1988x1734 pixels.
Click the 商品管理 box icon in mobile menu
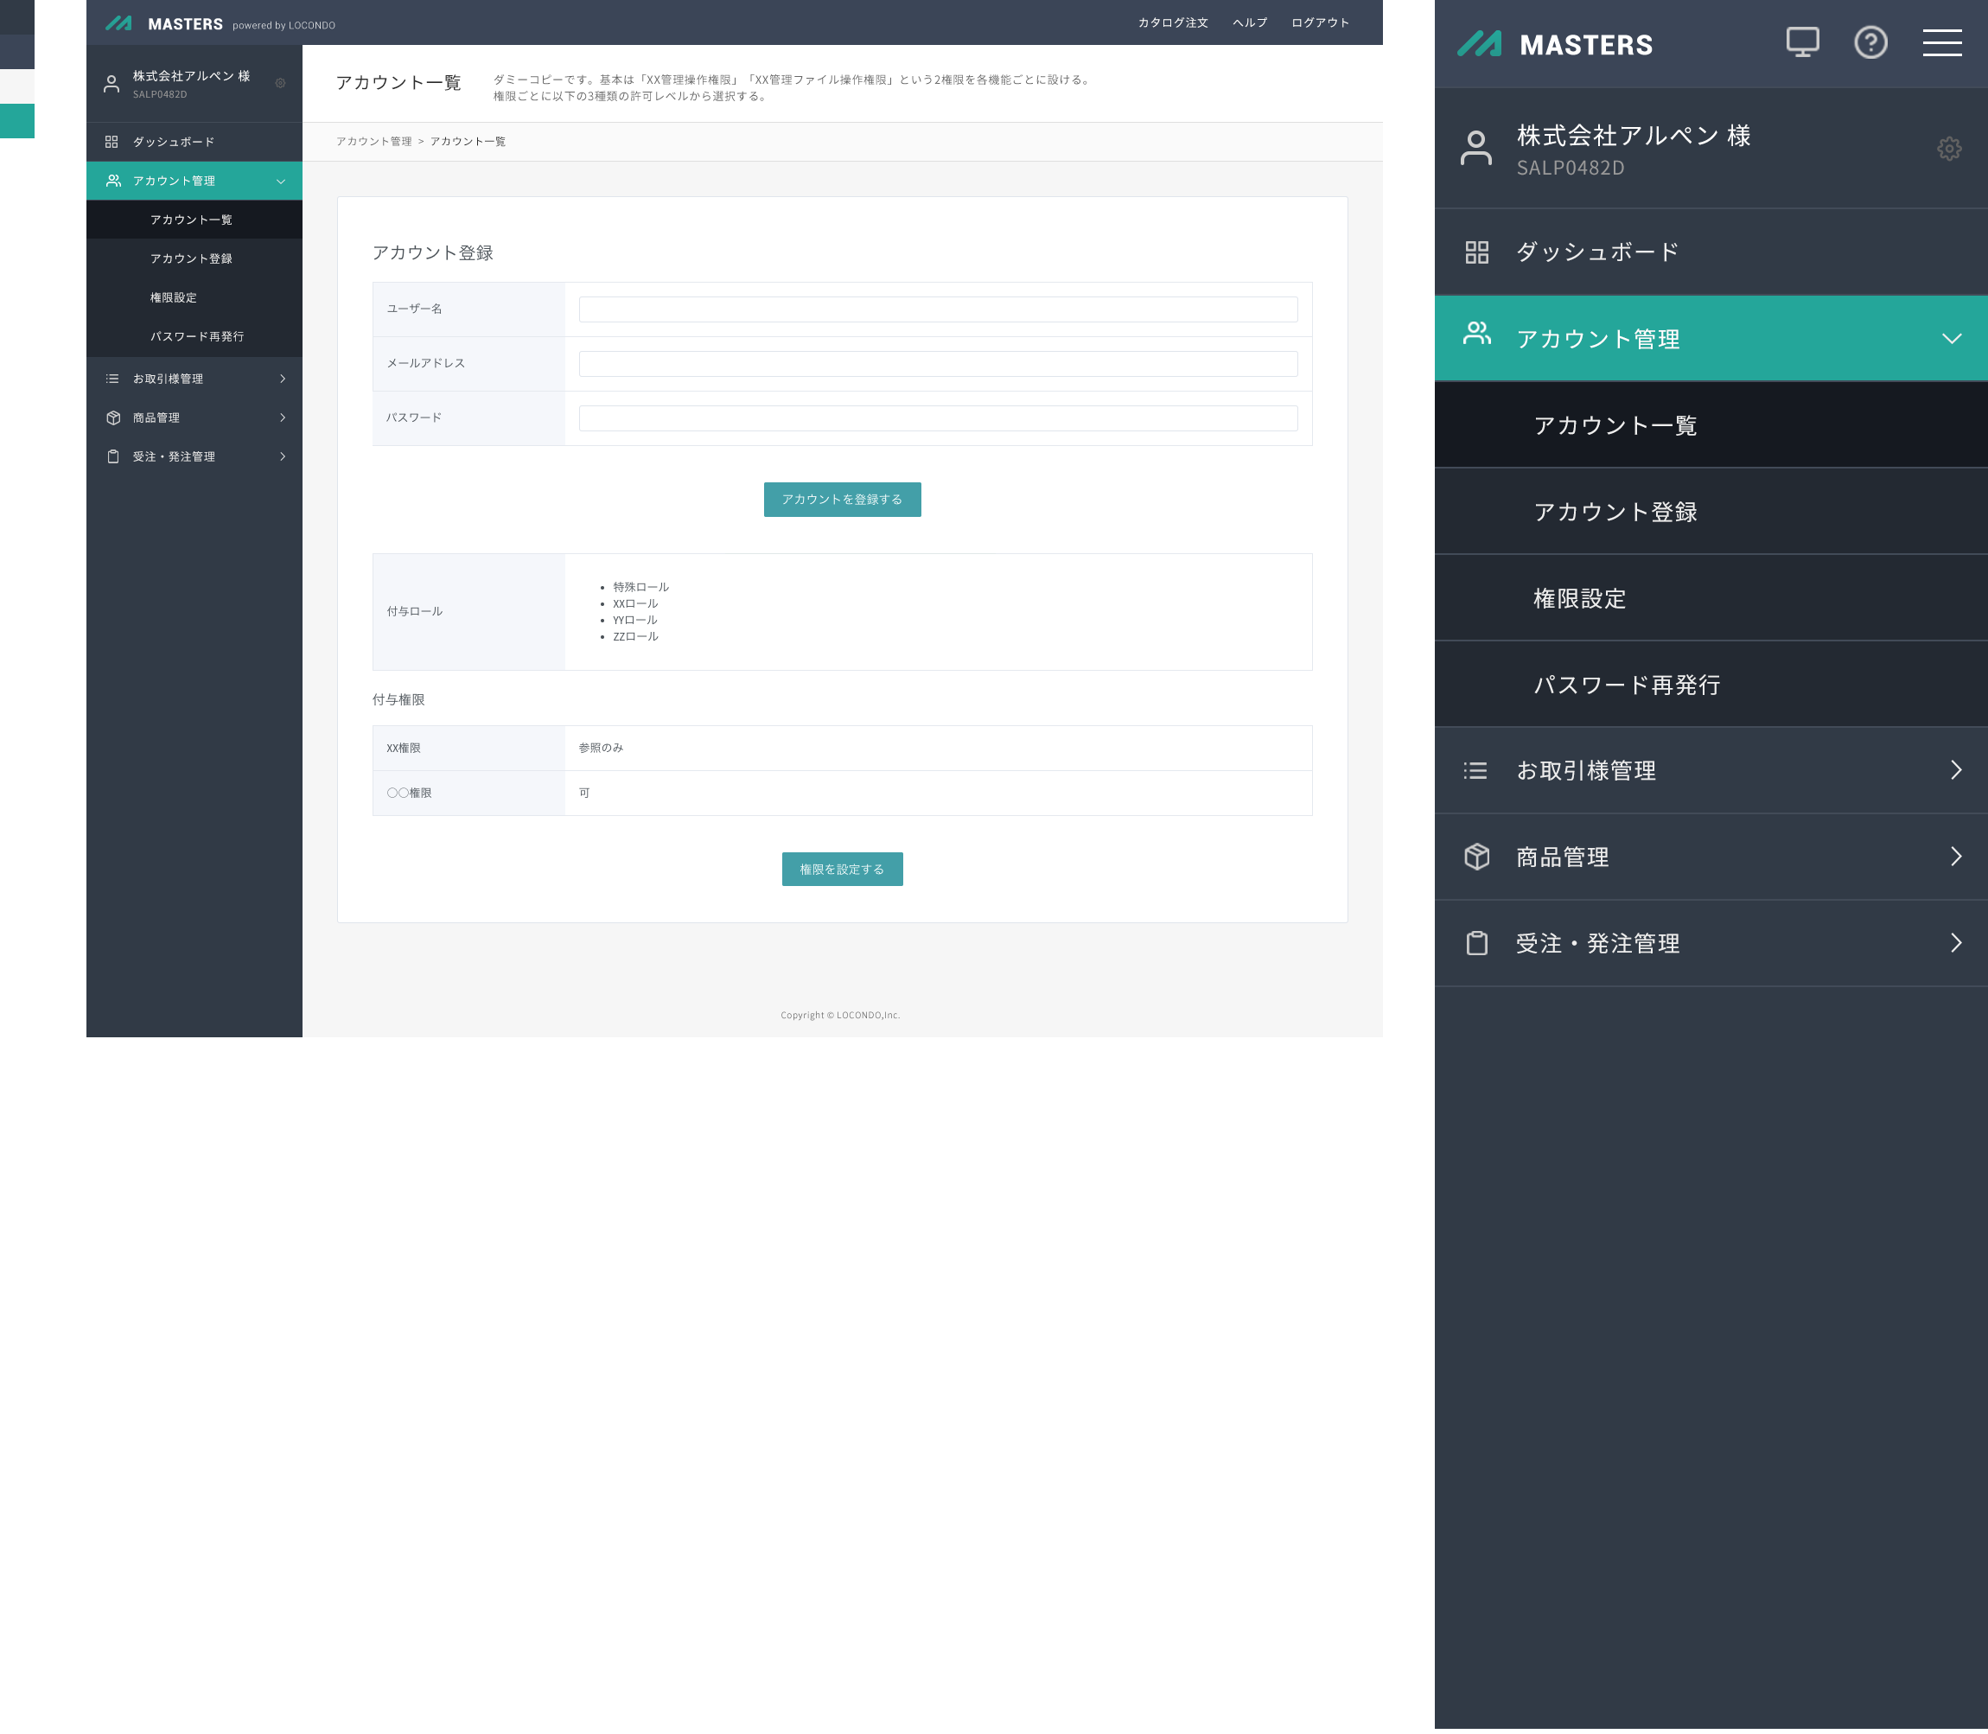(1476, 857)
